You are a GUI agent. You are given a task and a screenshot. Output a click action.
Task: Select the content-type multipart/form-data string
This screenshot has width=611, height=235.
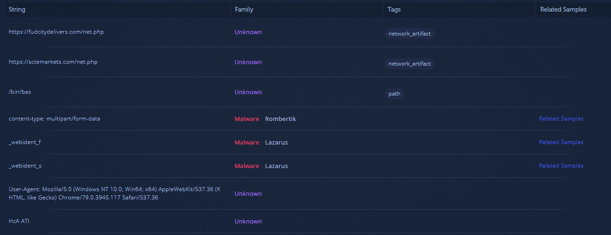tap(54, 119)
